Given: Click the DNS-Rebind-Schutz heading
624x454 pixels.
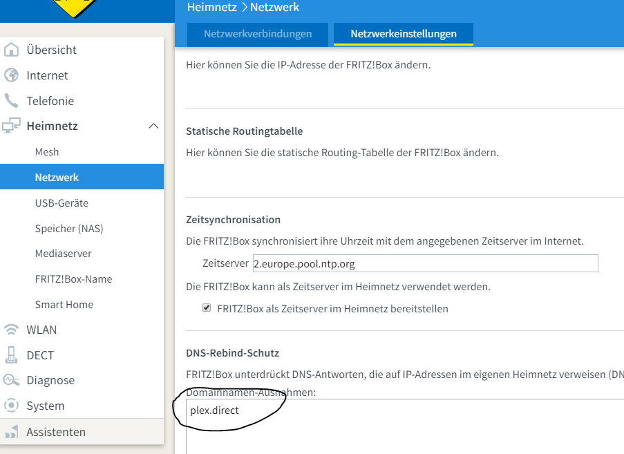Looking at the screenshot, I should [x=232, y=353].
